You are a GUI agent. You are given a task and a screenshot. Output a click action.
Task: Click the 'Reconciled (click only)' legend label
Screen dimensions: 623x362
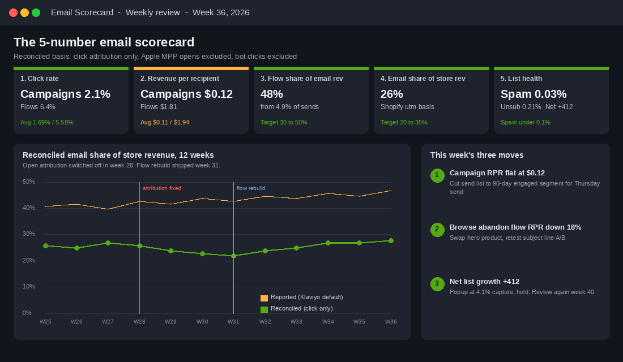[x=301, y=308]
